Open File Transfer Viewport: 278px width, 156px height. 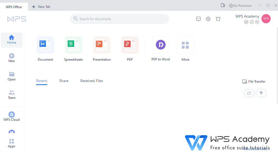click(254, 82)
